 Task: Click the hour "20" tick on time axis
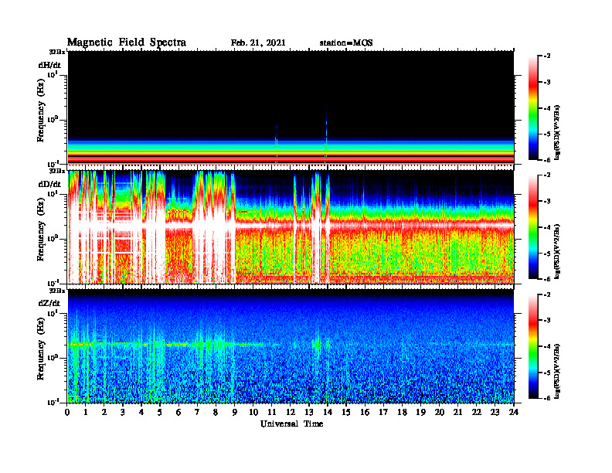(440, 413)
